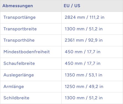The image size is (123, 104).
Task: Select the Auslegerlänge row label
Action: (19, 75)
